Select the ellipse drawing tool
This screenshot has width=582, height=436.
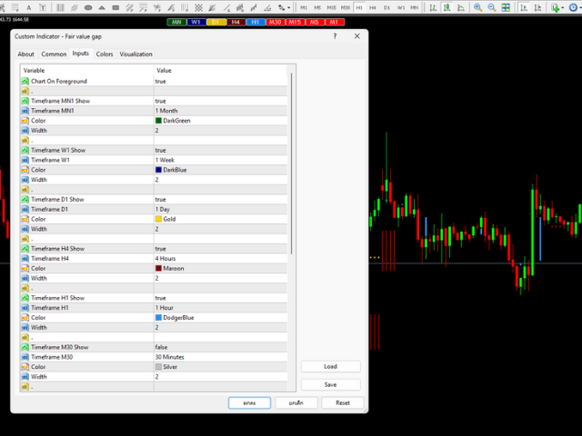[88, 8]
